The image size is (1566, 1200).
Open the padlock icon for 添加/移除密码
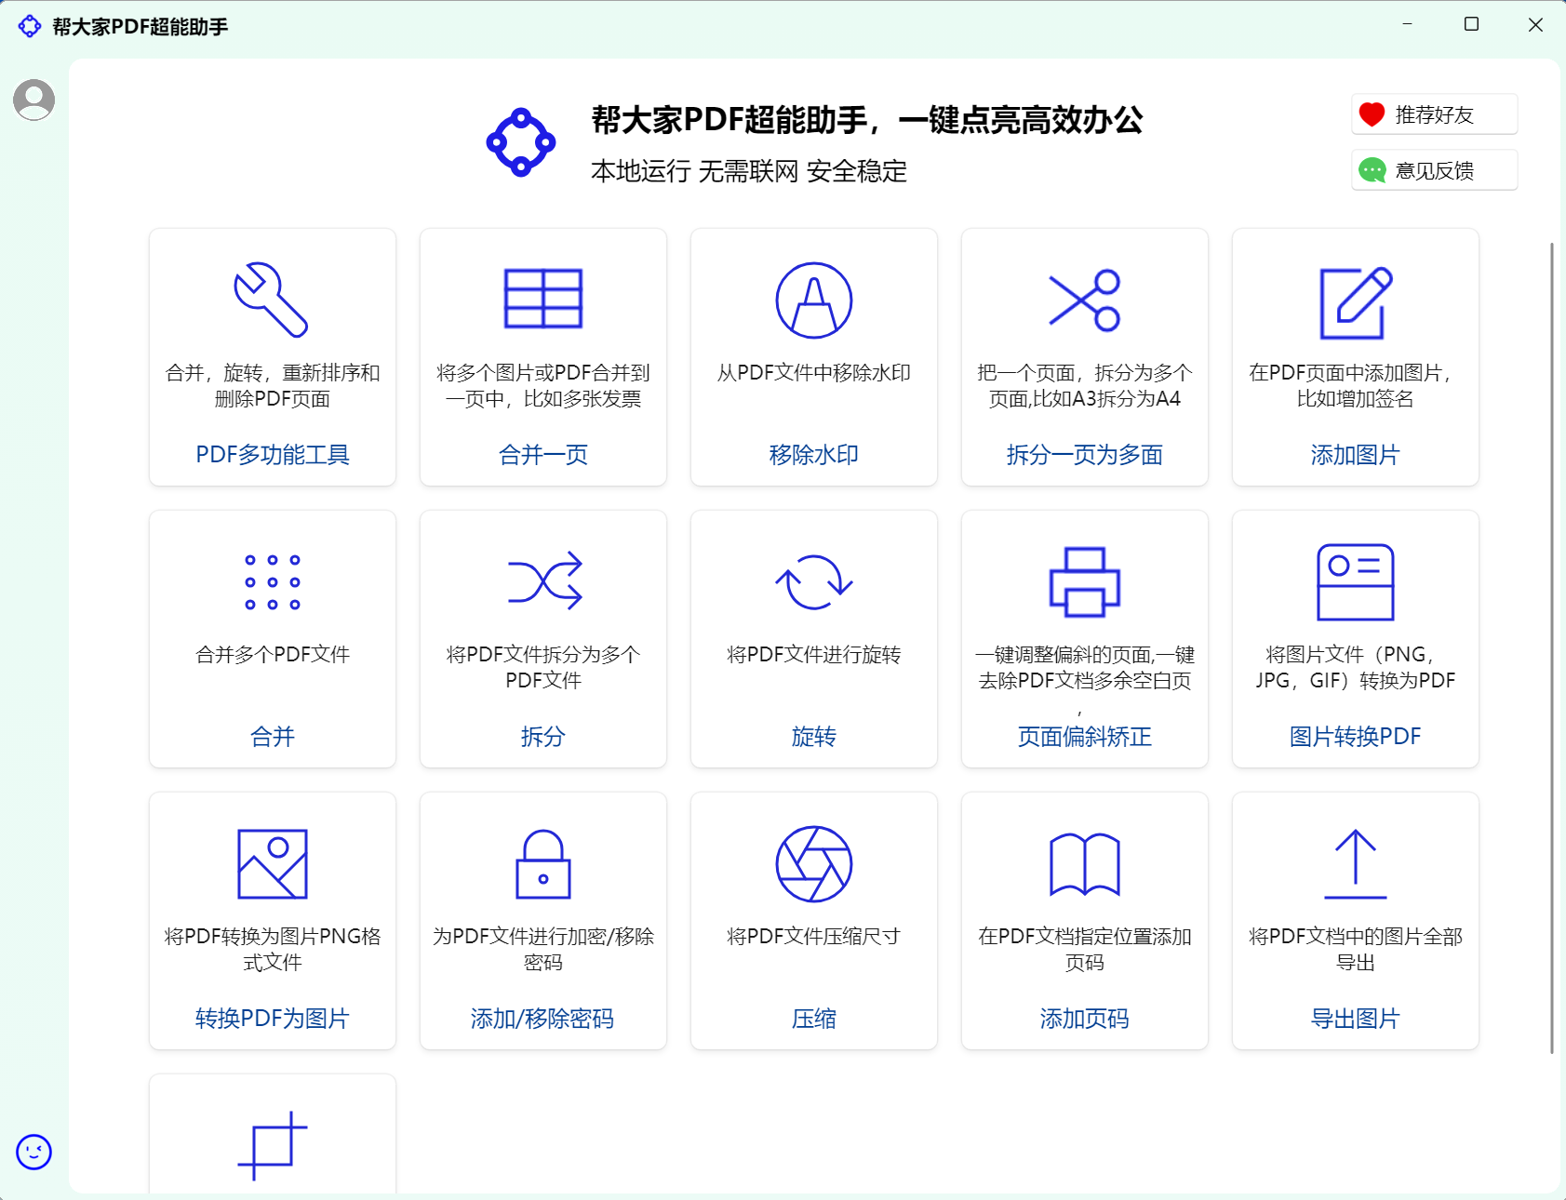tap(542, 863)
